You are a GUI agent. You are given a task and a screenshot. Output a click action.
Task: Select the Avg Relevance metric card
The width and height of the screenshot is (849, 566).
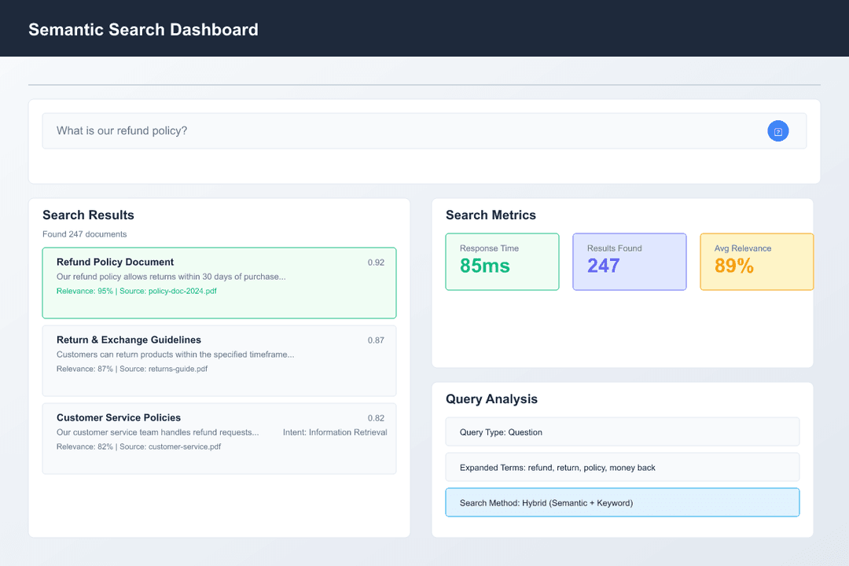[x=756, y=262]
